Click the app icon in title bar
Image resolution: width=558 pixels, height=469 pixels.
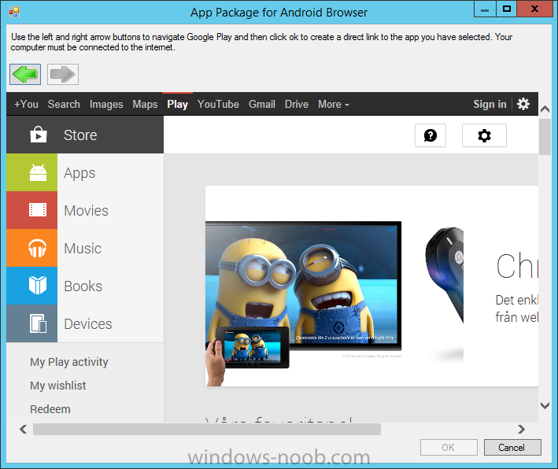(x=14, y=12)
